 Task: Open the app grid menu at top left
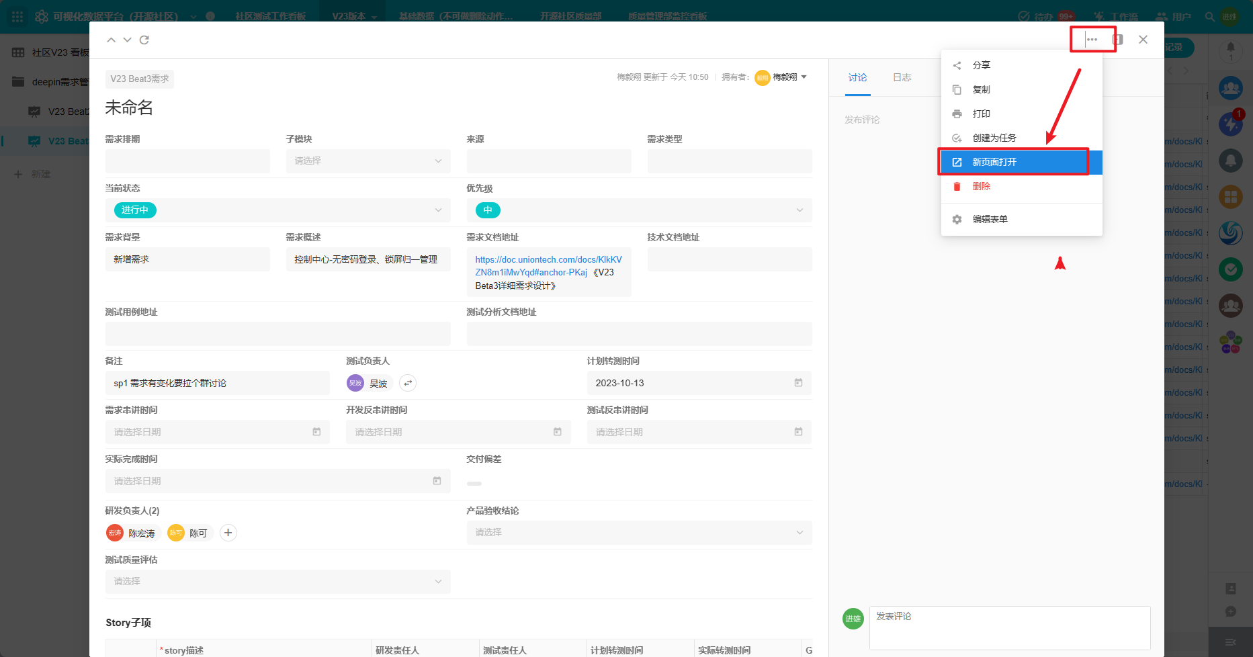16,16
